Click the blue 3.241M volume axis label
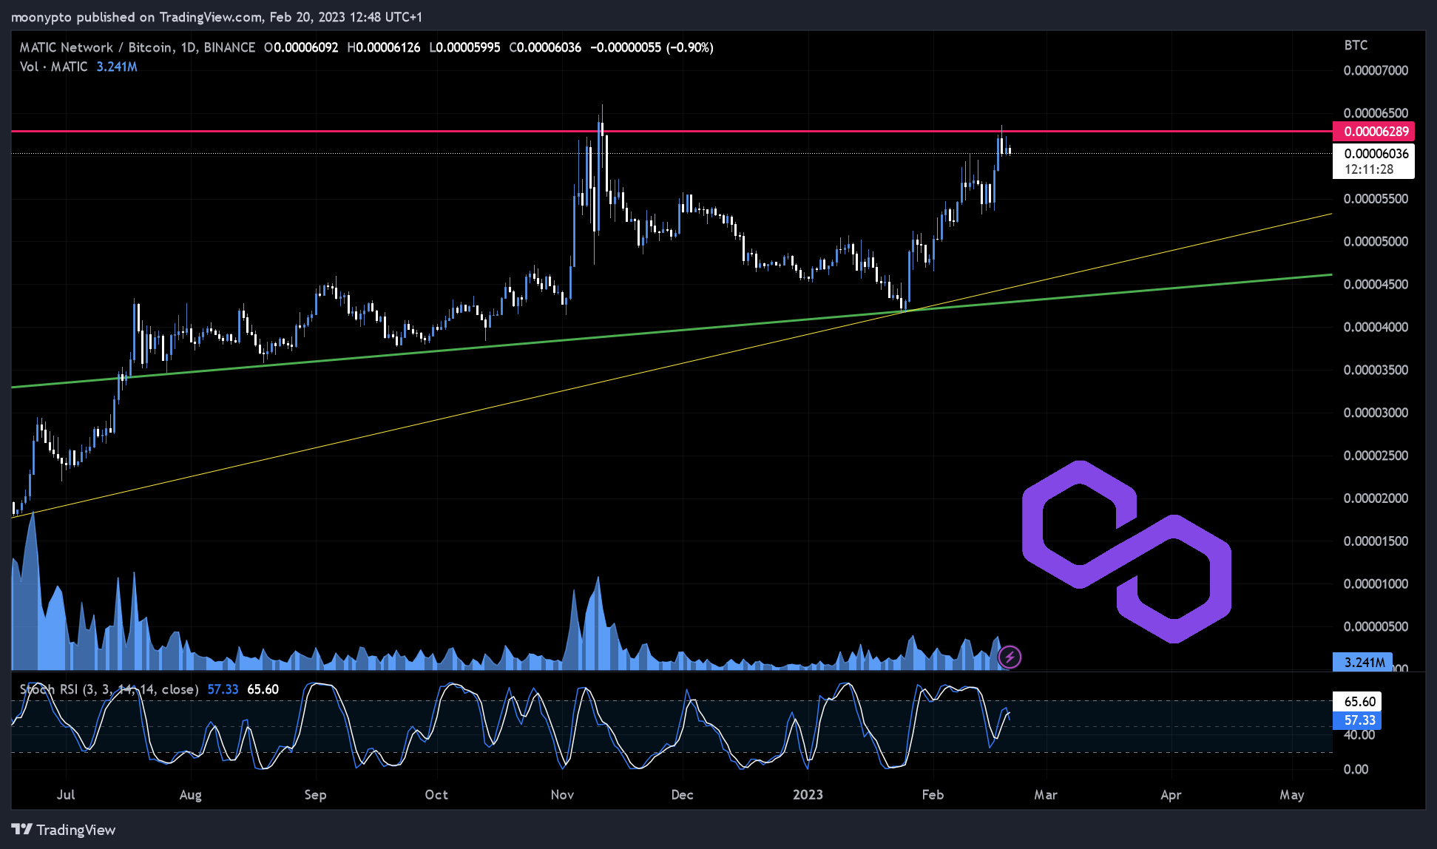The image size is (1437, 849). (1362, 662)
